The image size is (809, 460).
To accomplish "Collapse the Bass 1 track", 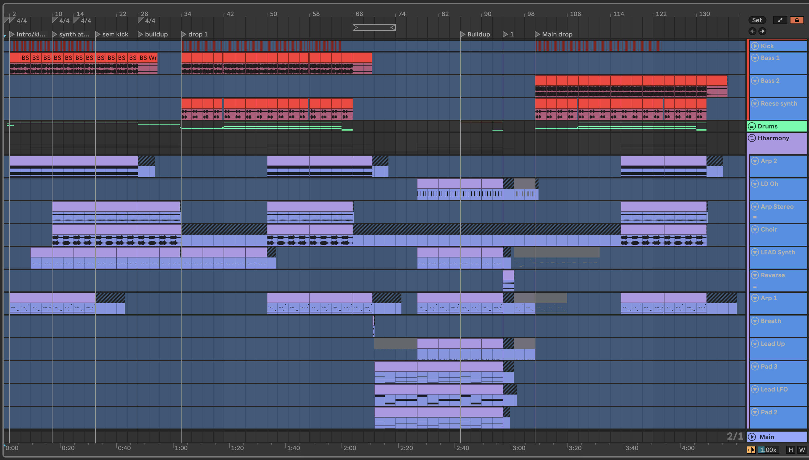I will 755,58.
